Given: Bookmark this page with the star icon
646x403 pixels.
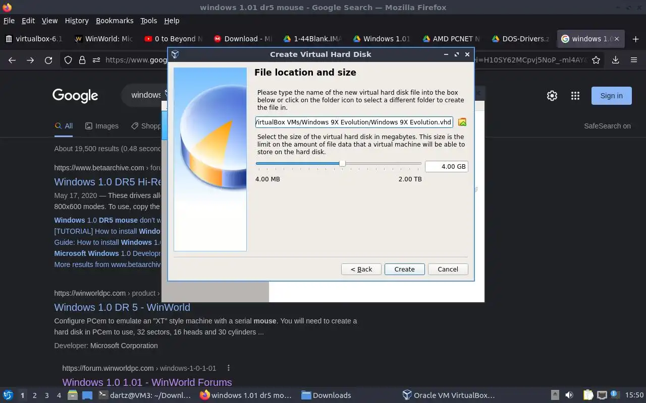Looking at the screenshot, I should tap(596, 60).
